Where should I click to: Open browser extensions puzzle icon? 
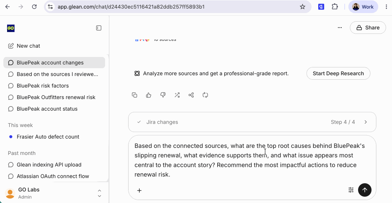point(335,7)
